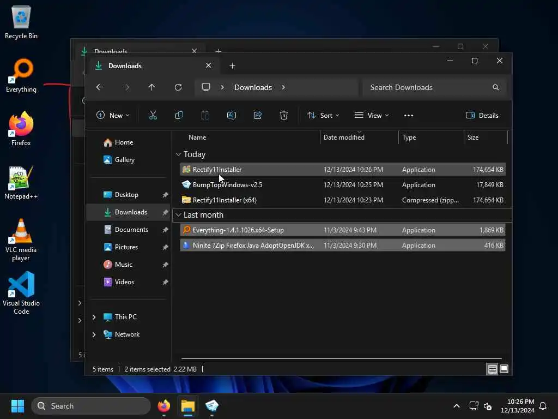Screen dimensions: 558x419
Task: Unpin Music using its pin icon
Action: pos(165,265)
